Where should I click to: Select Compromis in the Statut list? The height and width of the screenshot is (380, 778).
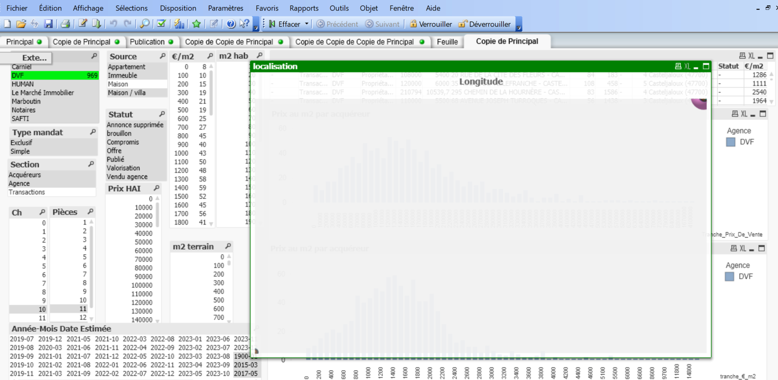[123, 142]
